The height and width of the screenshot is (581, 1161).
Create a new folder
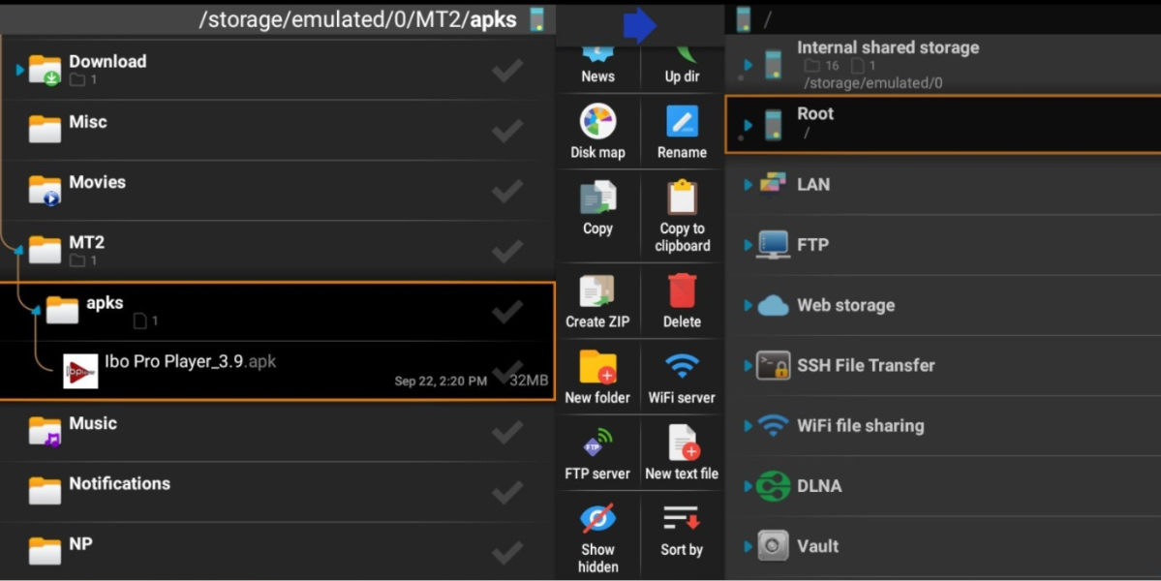point(597,376)
